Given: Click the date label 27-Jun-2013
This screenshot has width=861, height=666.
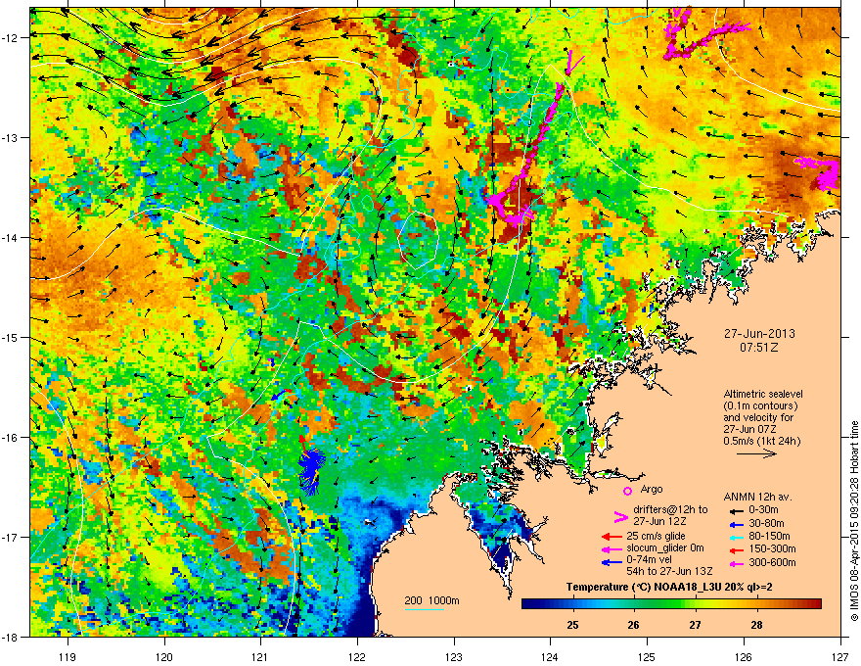Looking at the screenshot, I should [759, 334].
